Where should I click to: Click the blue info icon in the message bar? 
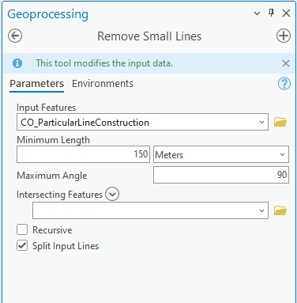(x=17, y=63)
